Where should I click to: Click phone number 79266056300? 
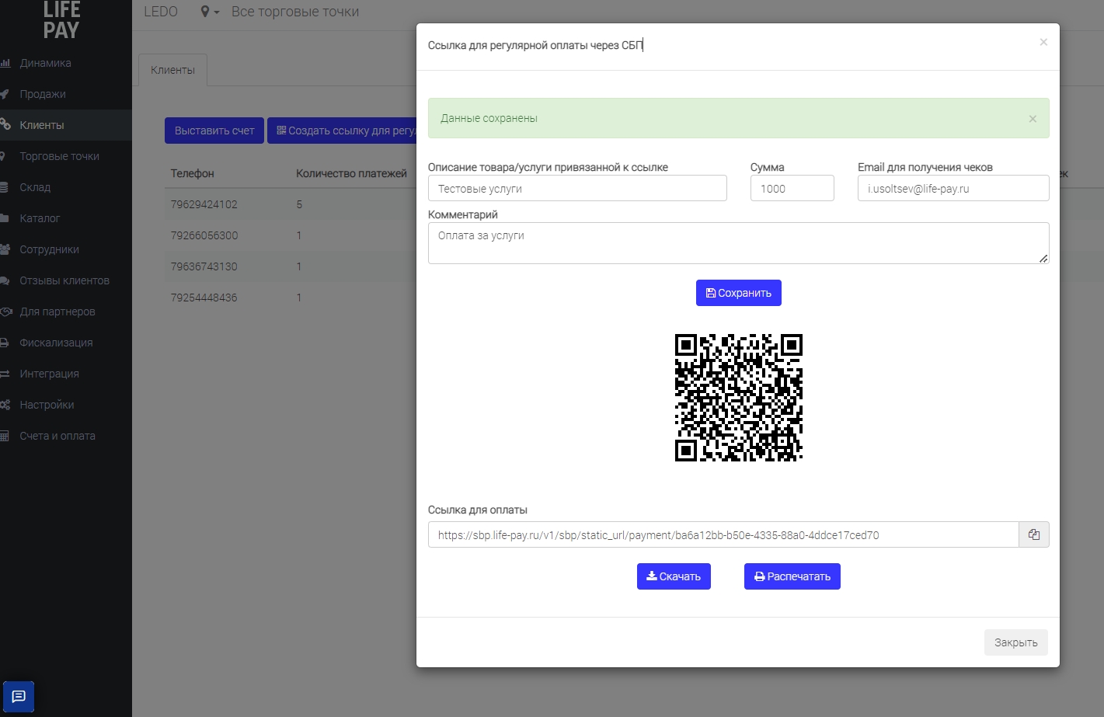coord(204,235)
